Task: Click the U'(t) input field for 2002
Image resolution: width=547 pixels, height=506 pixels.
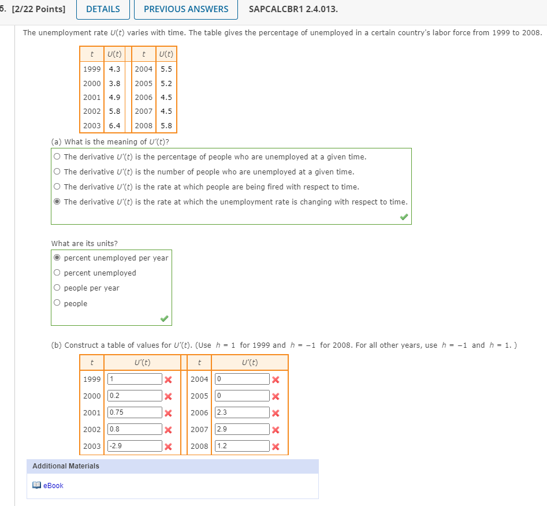Action: 134,430
